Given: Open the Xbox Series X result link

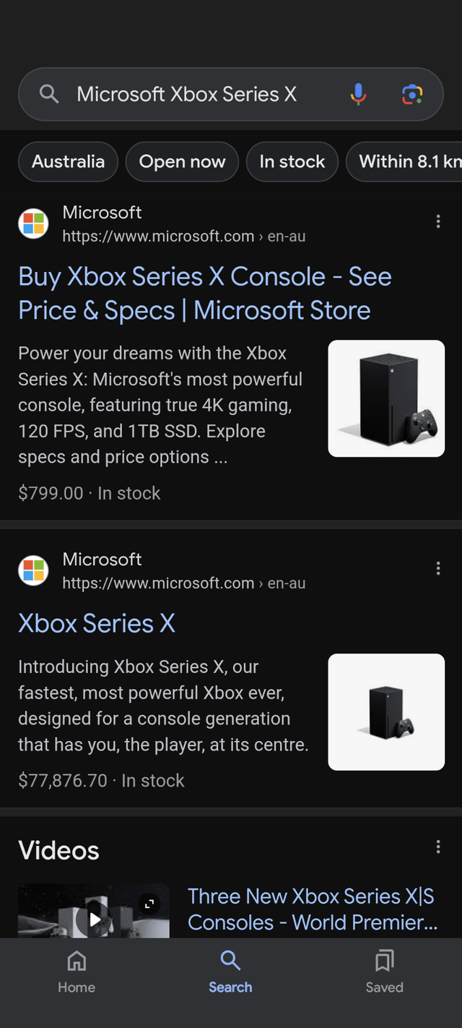Looking at the screenshot, I should click(x=97, y=623).
